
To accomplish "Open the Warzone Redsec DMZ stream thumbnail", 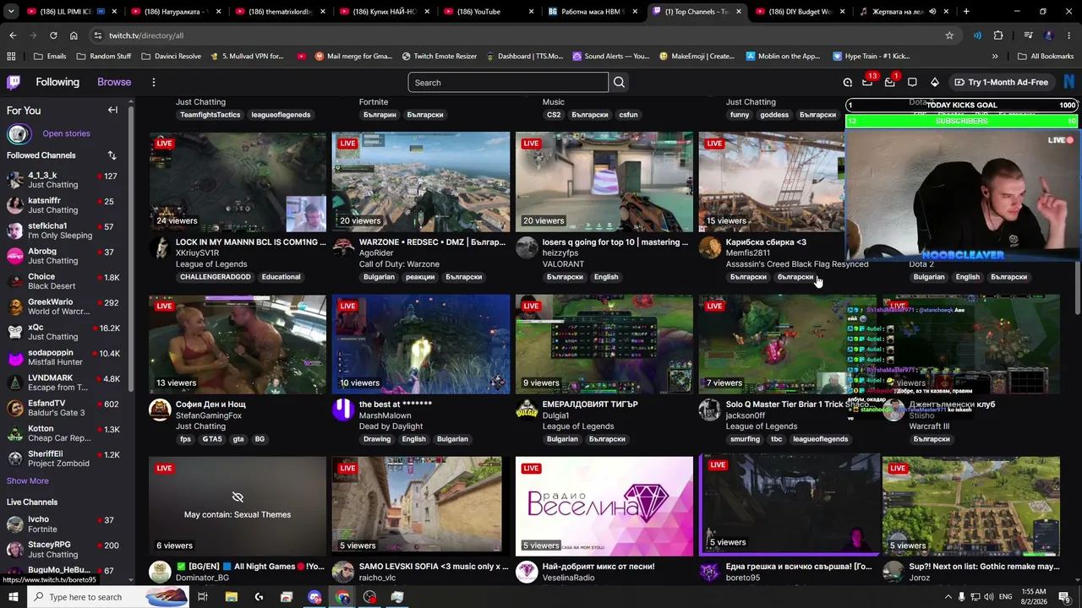I will (x=421, y=182).
